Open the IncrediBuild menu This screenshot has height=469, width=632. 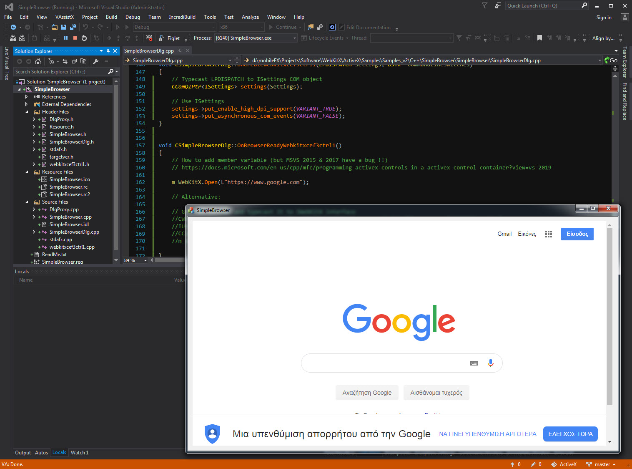point(182,17)
